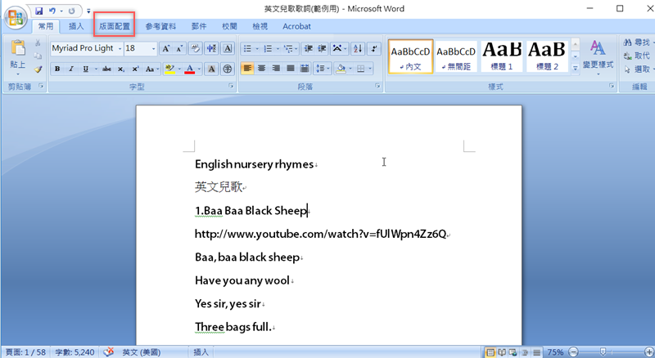Switch to the 插入 (Insert) tab
The height and width of the screenshot is (358, 655).
[x=76, y=26]
